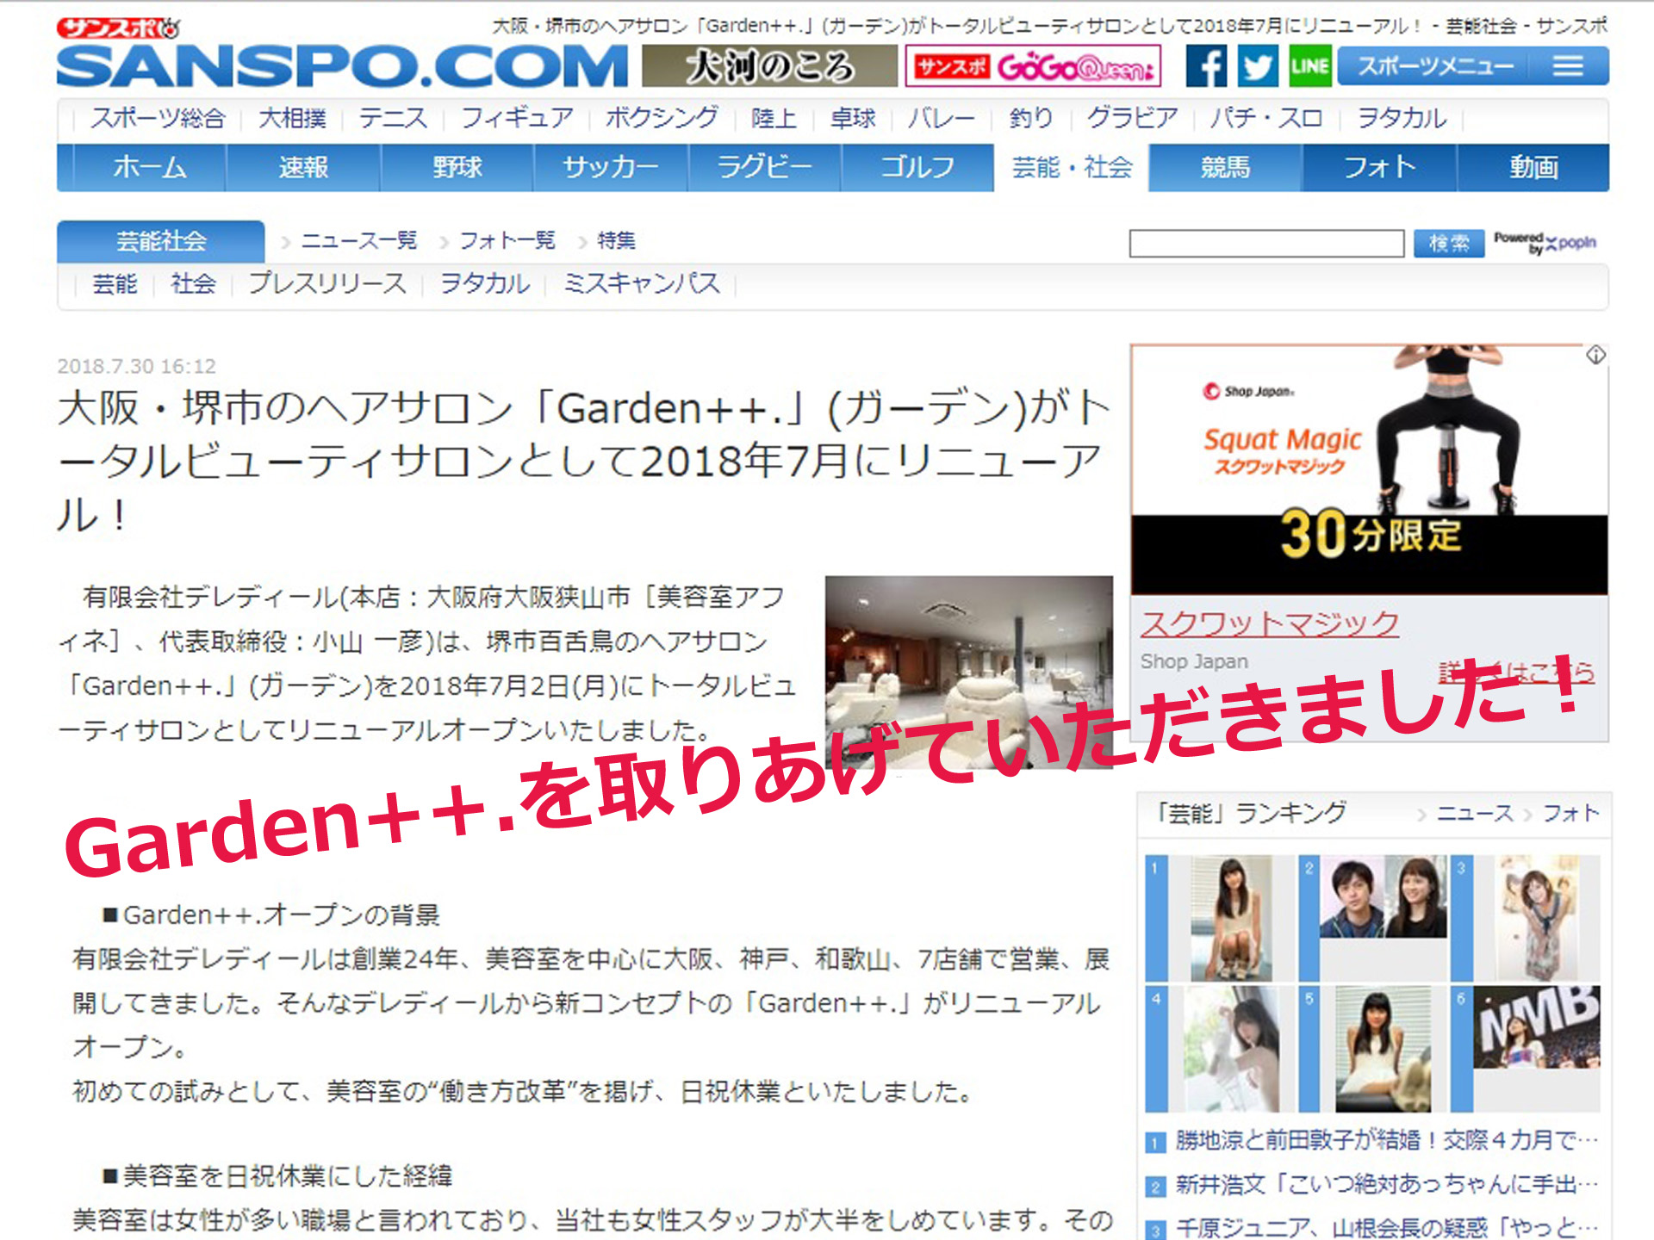Focus the site search input field
Viewport: 1654px width, 1240px height.
(x=1266, y=244)
